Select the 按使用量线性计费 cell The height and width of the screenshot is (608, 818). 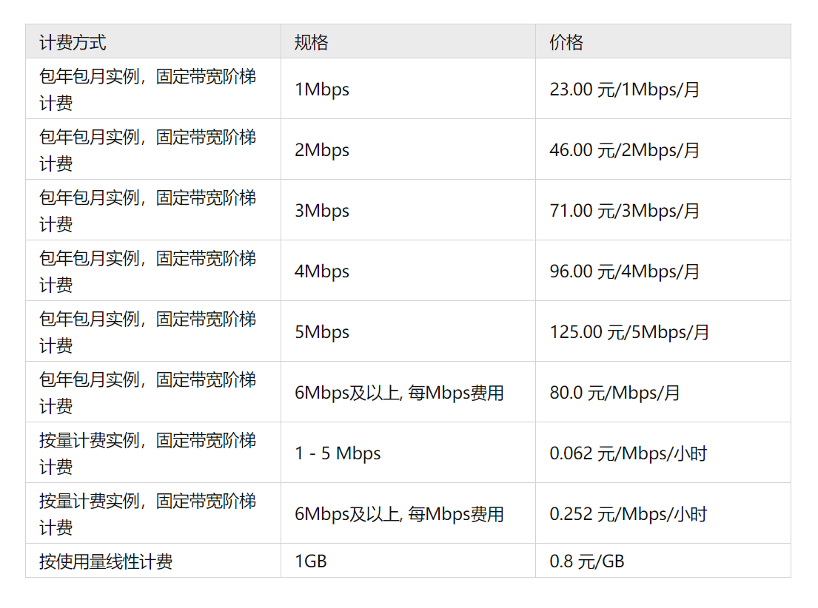(x=106, y=562)
